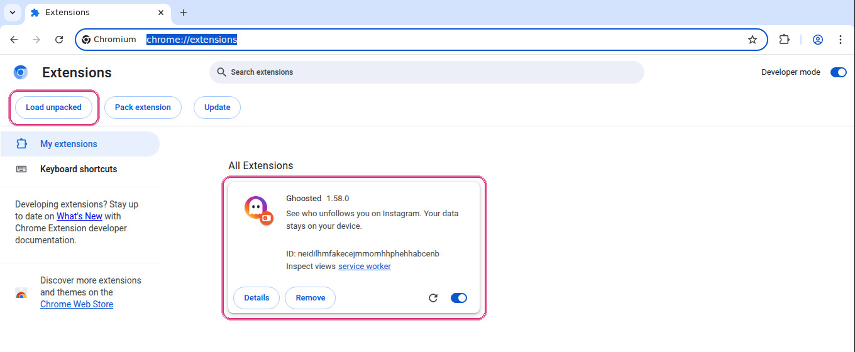Go back with the back arrow
Screen dimensions: 855x352
[14, 40]
